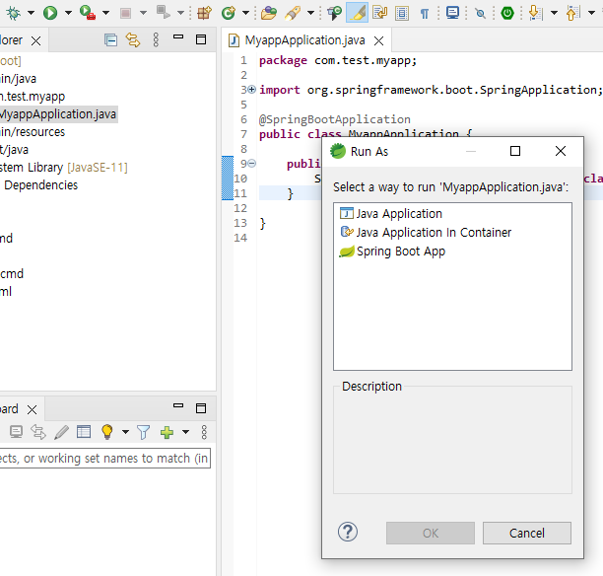Open the external tools dropdown arrow
The width and height of the screenshot is (603, 576).
(105, 13)
